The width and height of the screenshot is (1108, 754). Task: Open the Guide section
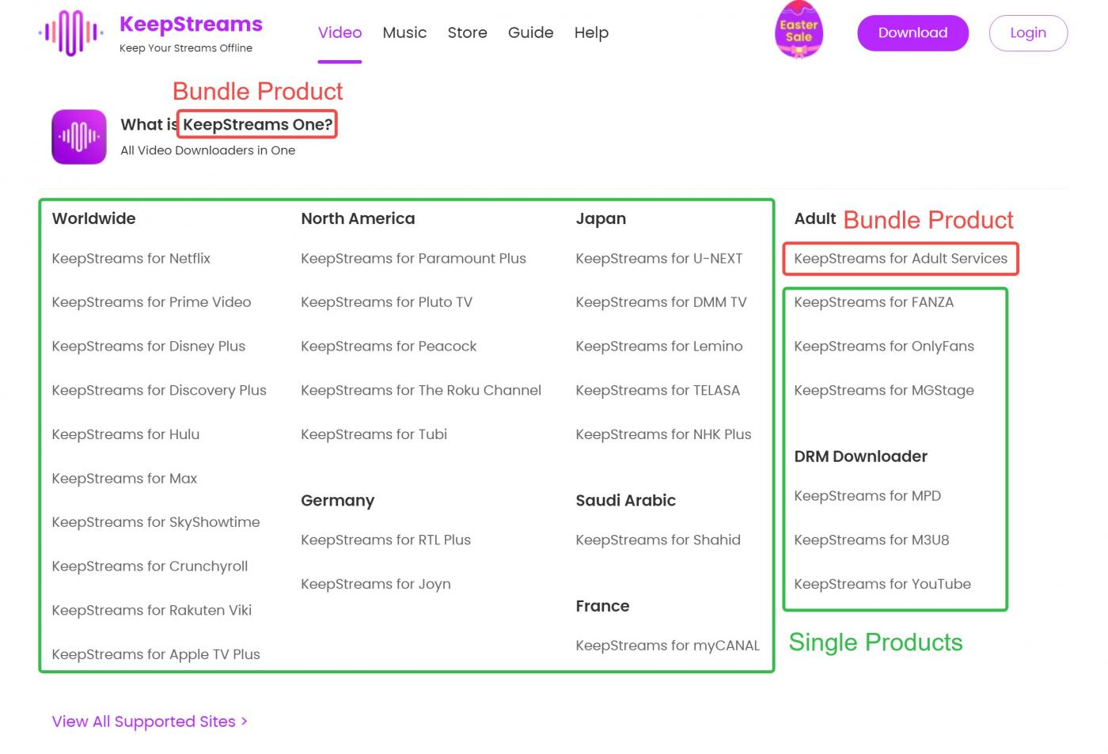tap(530, 32)
